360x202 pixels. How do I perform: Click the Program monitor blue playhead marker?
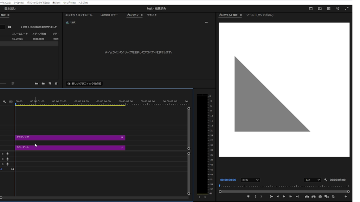coord(219,186)
